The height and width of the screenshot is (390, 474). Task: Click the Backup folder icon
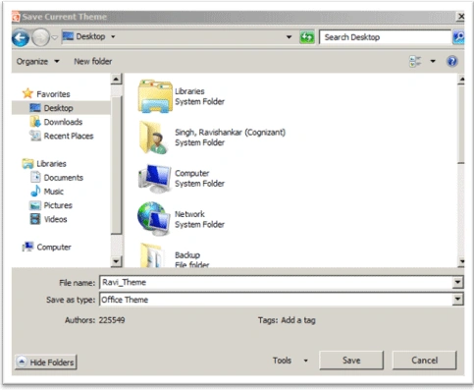pos(152,255)
